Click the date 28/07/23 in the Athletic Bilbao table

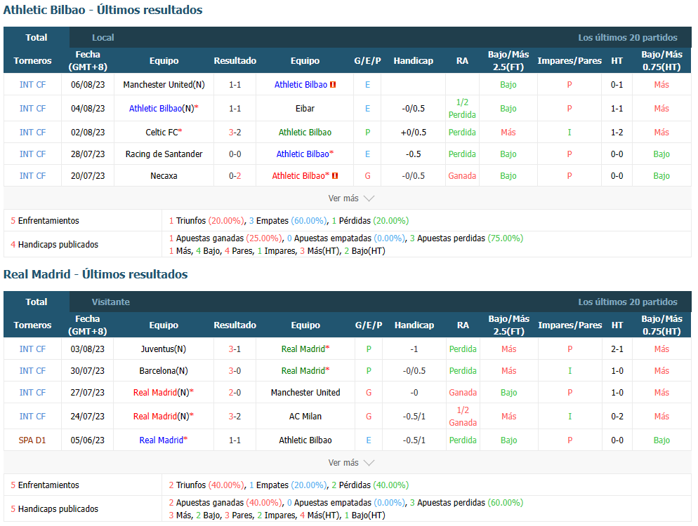[x=88, y=154]
